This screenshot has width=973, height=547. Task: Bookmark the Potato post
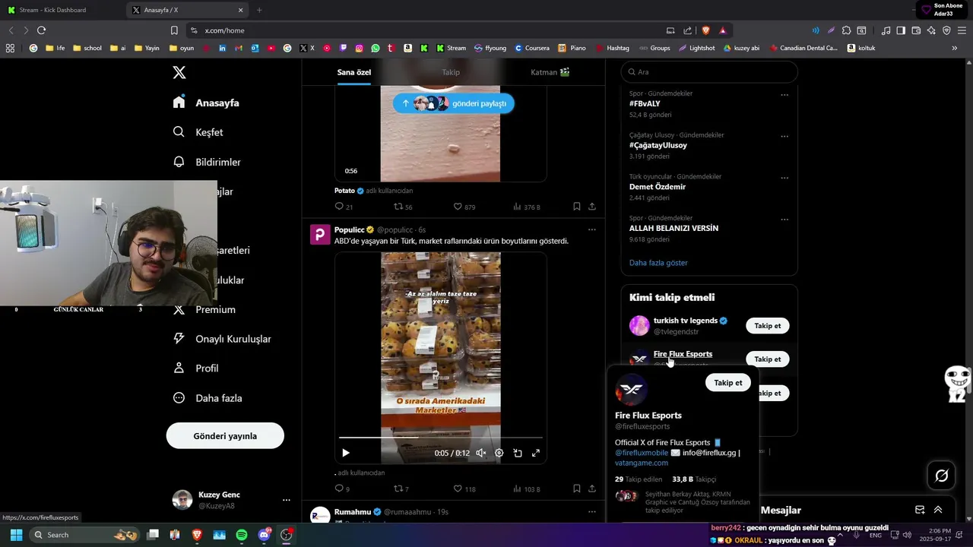coord(577,207)
